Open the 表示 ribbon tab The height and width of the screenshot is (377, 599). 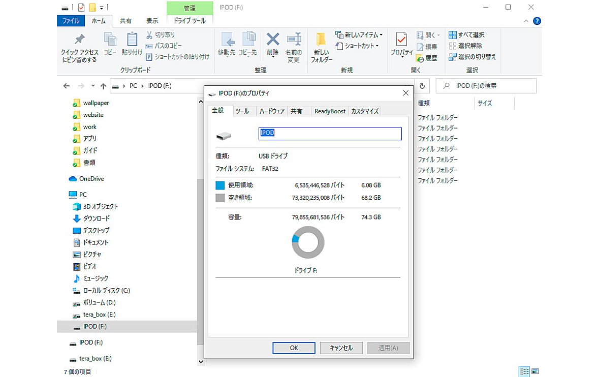click(152, 21)
